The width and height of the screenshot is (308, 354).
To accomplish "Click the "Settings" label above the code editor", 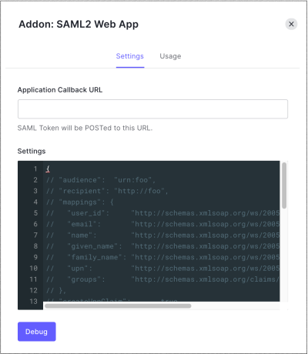I will 32,151.
